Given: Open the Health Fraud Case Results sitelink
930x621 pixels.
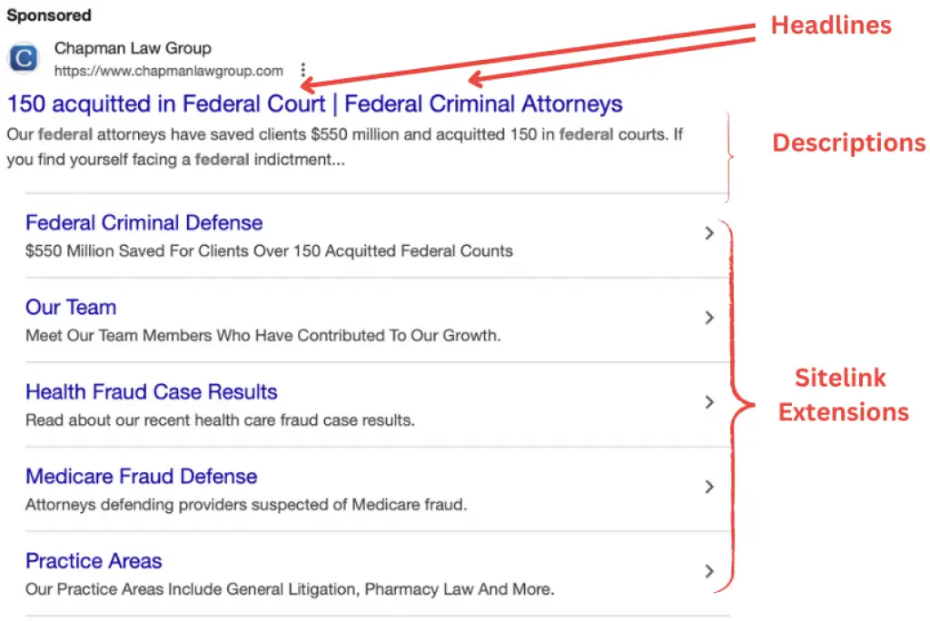Looking at the screenshot, I should click(151, 391).
